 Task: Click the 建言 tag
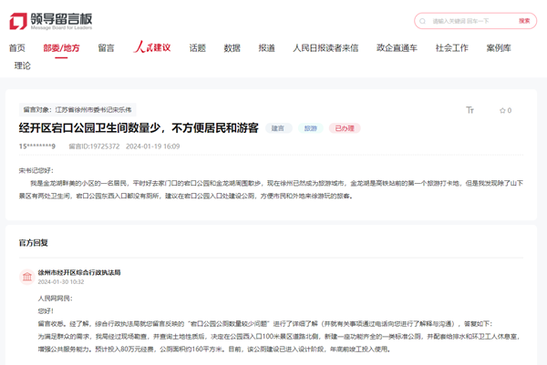[278, 128]
